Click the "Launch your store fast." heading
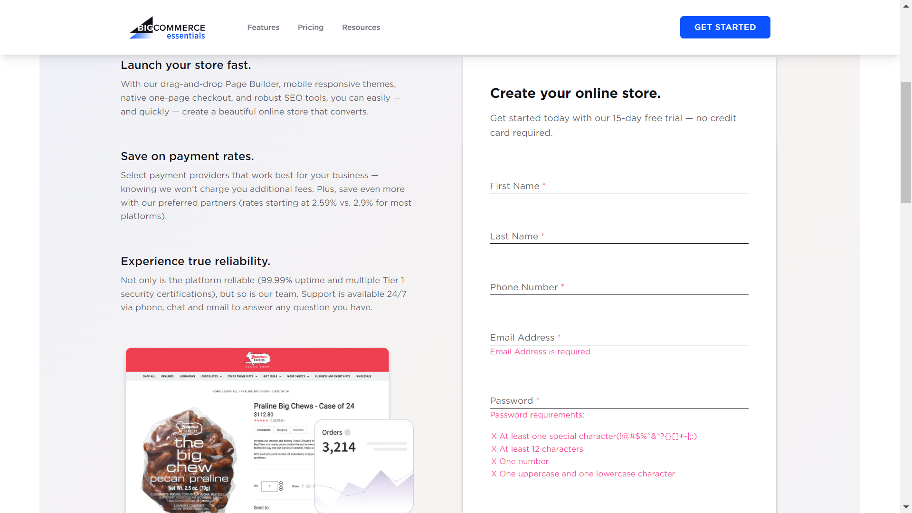Viewport: 912px width, 513px height. [186, 65]
